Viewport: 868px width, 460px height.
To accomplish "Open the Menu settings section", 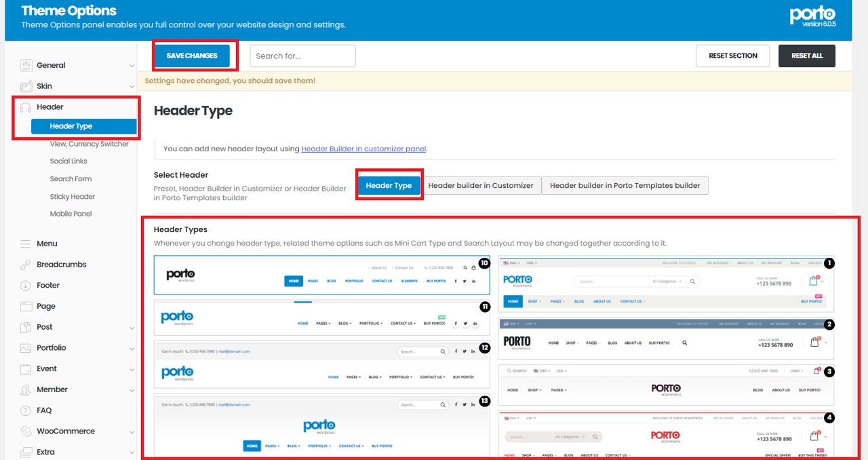I will point(47,244).
